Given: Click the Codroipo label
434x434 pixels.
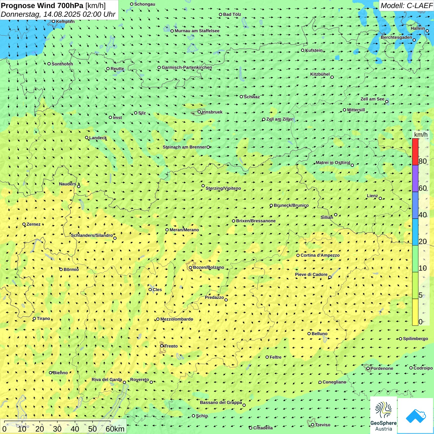Looking at the screenshot, I should (x=423, y=368).
